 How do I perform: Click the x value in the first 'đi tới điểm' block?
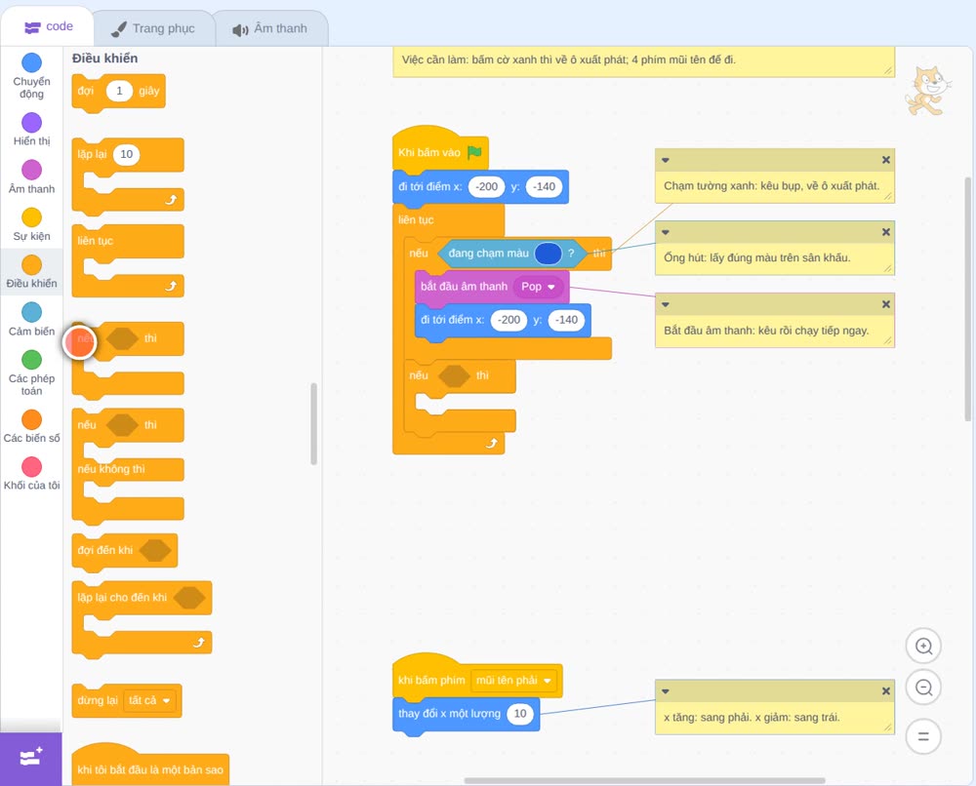pyautogui.click(x=487, y=186)
